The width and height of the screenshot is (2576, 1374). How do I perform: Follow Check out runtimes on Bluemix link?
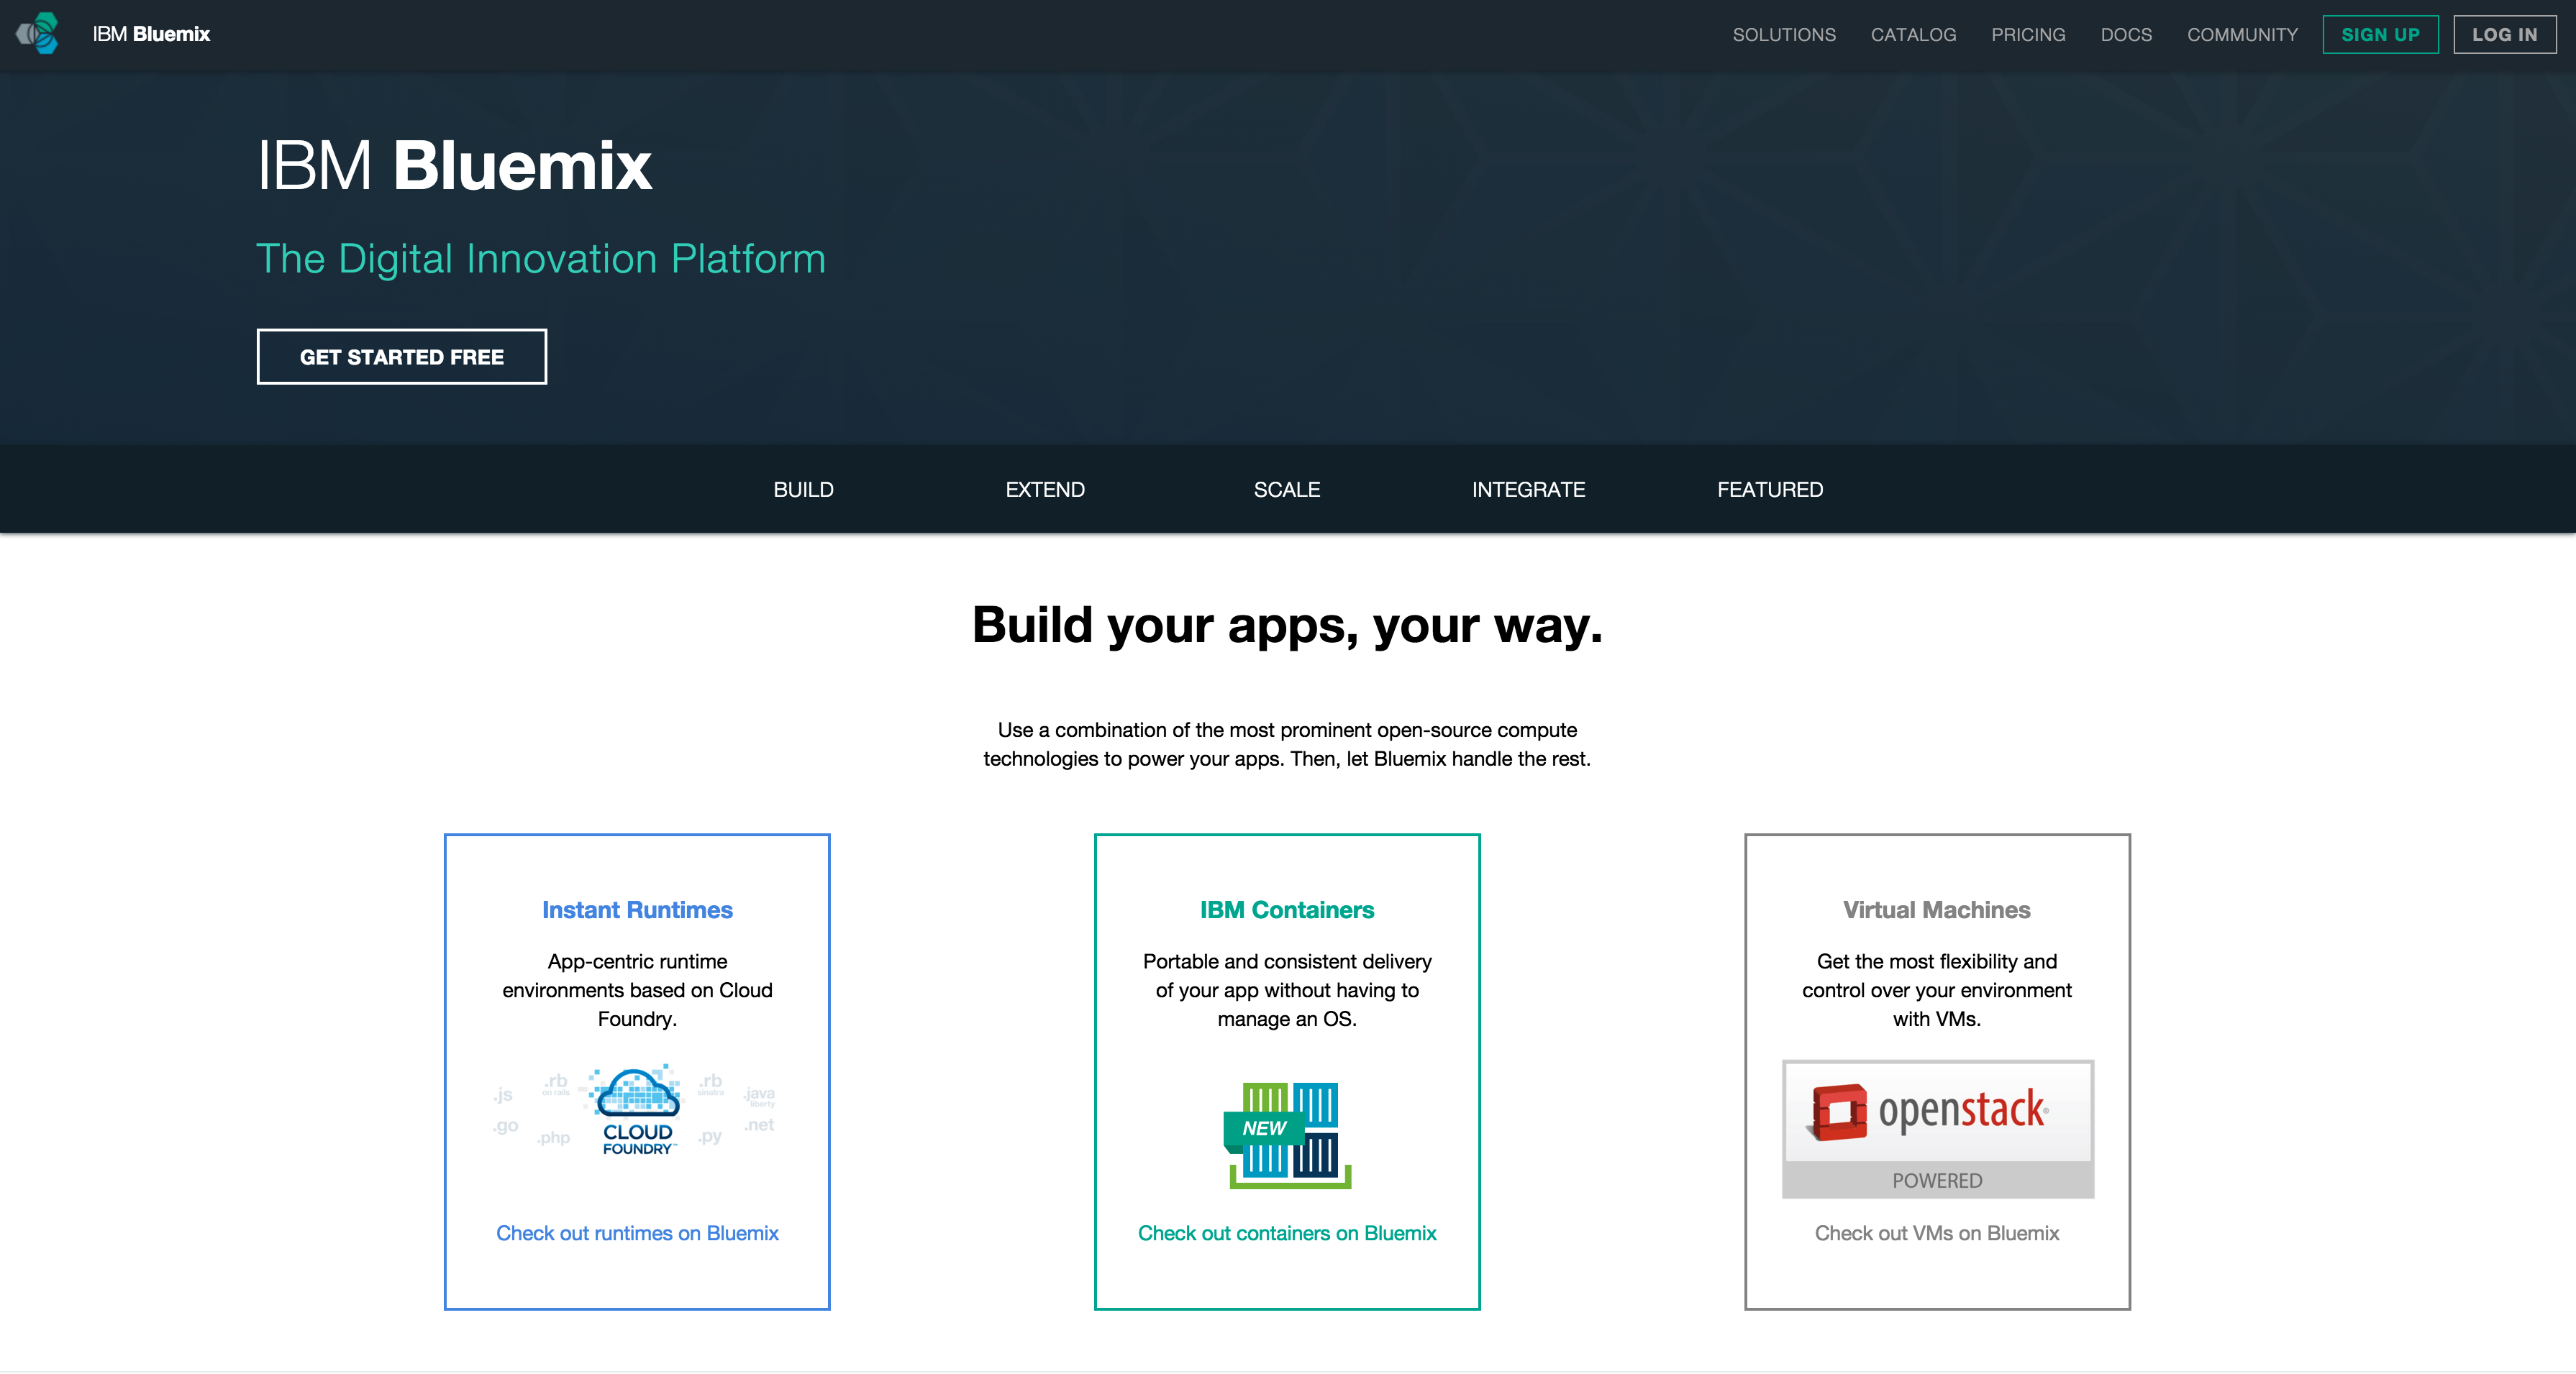(x=637, y=1233)
